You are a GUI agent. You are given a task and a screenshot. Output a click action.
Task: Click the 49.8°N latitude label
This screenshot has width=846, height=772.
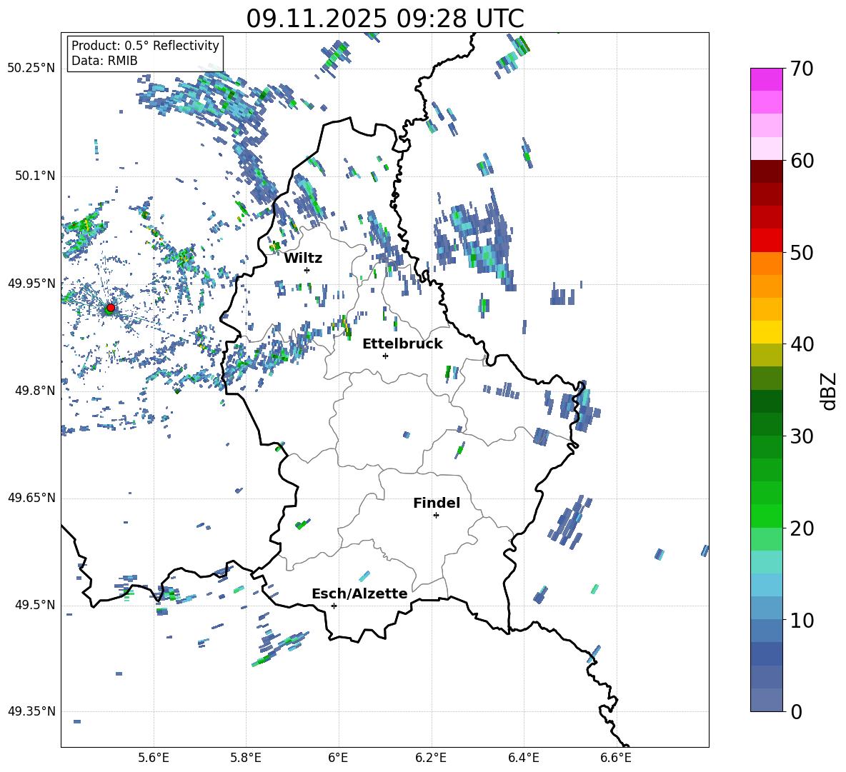pos(35,391)
